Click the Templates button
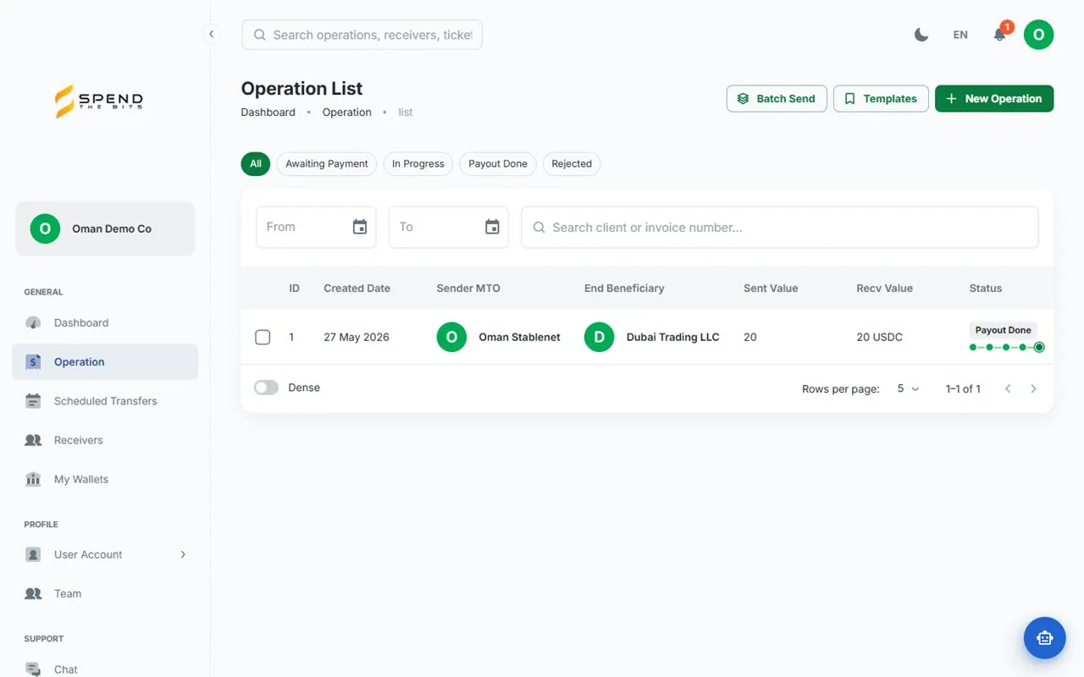Image resolution: width=1084 pixels, height=677 pixels. click(x=881, y=98)
